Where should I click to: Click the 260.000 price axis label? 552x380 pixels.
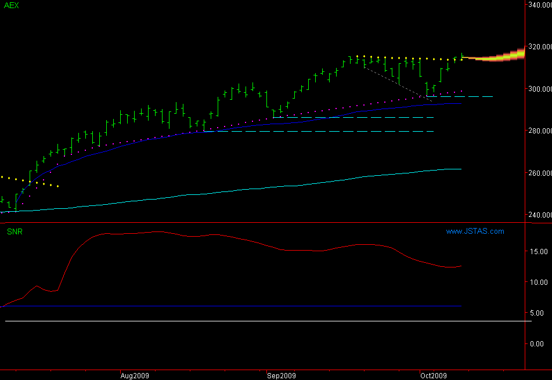tap(539, 173)
